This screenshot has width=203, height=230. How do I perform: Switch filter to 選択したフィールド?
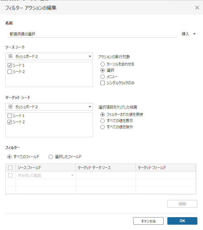tap(51, 156)
